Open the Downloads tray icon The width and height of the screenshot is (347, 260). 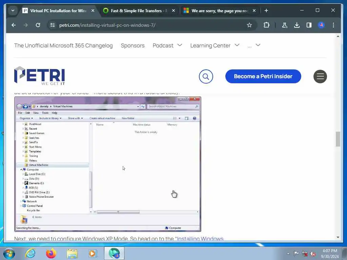pos(297,25)
